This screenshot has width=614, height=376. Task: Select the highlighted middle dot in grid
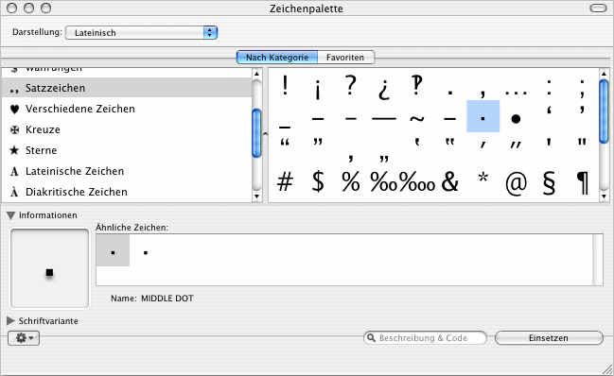pyautogui.click(x=482, y=116)
